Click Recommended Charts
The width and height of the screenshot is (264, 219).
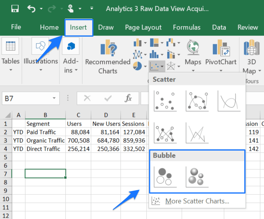(x=108, y=57)
